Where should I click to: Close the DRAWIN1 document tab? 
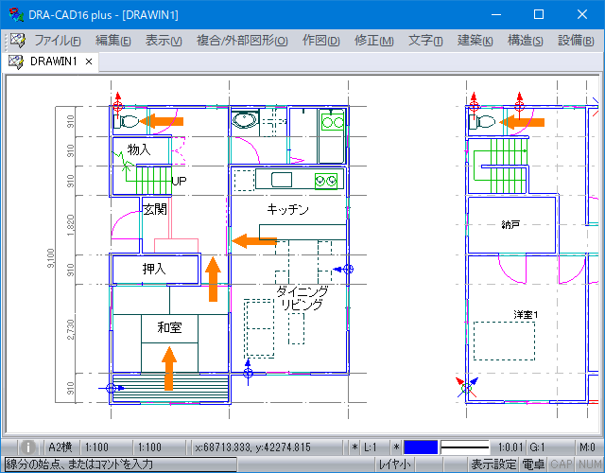[89, 61]
